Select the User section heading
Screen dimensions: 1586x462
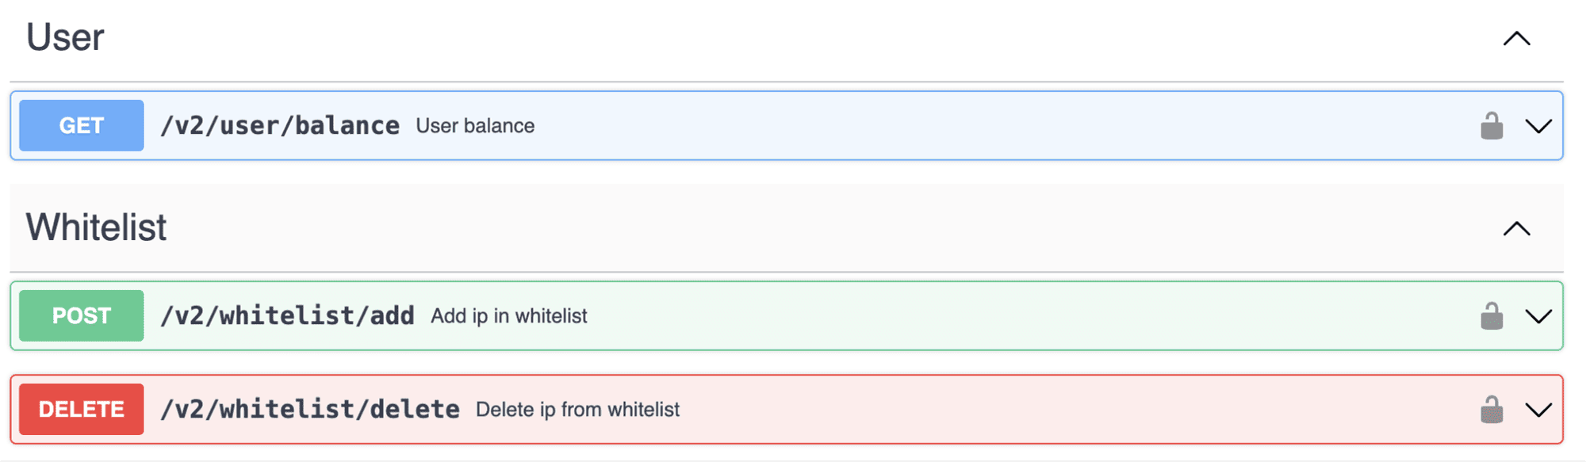pos(65,37)
